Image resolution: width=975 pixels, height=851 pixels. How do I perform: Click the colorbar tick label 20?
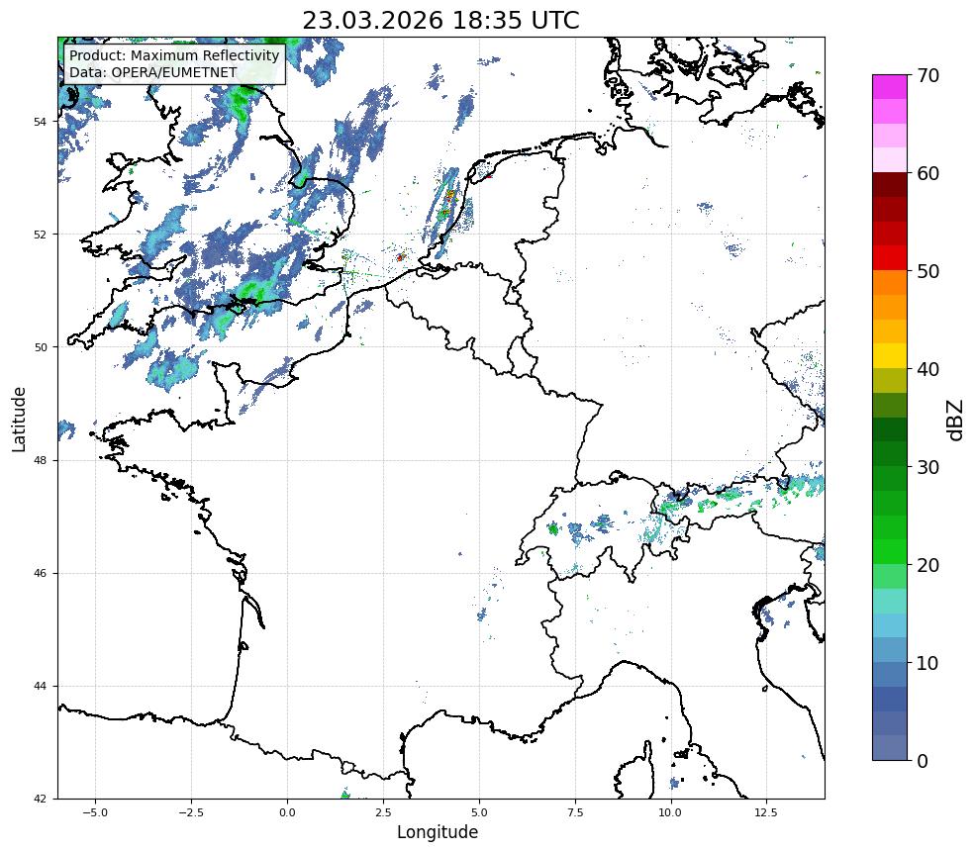pos(927,565)
